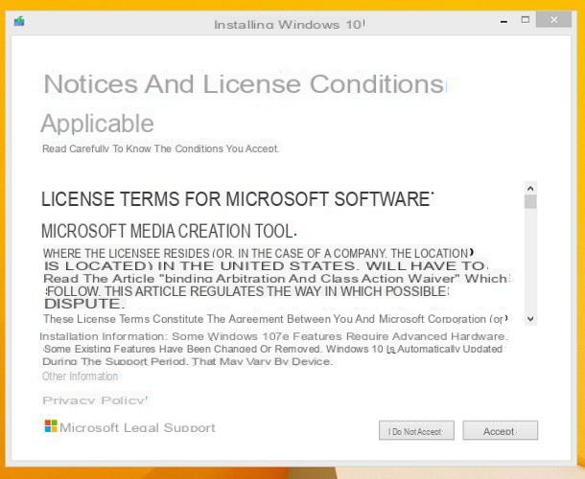Click the word DISPUTE in the license text
Image resolution: width=585 pixels, height=479 pixels.
coord(84,304)
